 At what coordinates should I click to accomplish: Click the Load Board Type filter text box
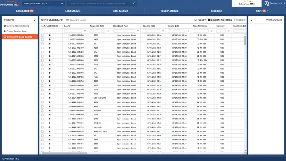coord(124,31)
